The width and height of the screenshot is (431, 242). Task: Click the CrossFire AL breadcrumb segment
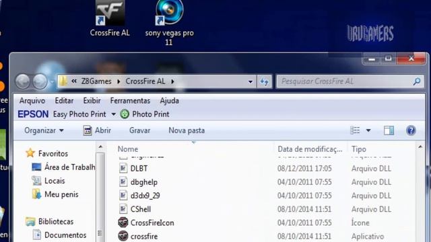[145, 81]
